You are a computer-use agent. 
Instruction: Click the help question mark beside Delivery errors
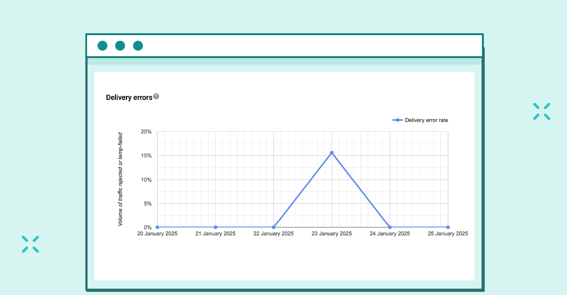[x=156, y=96]
